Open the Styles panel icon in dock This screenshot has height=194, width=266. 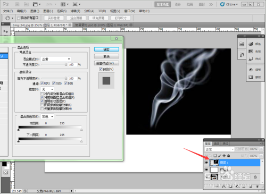(251, 59)
